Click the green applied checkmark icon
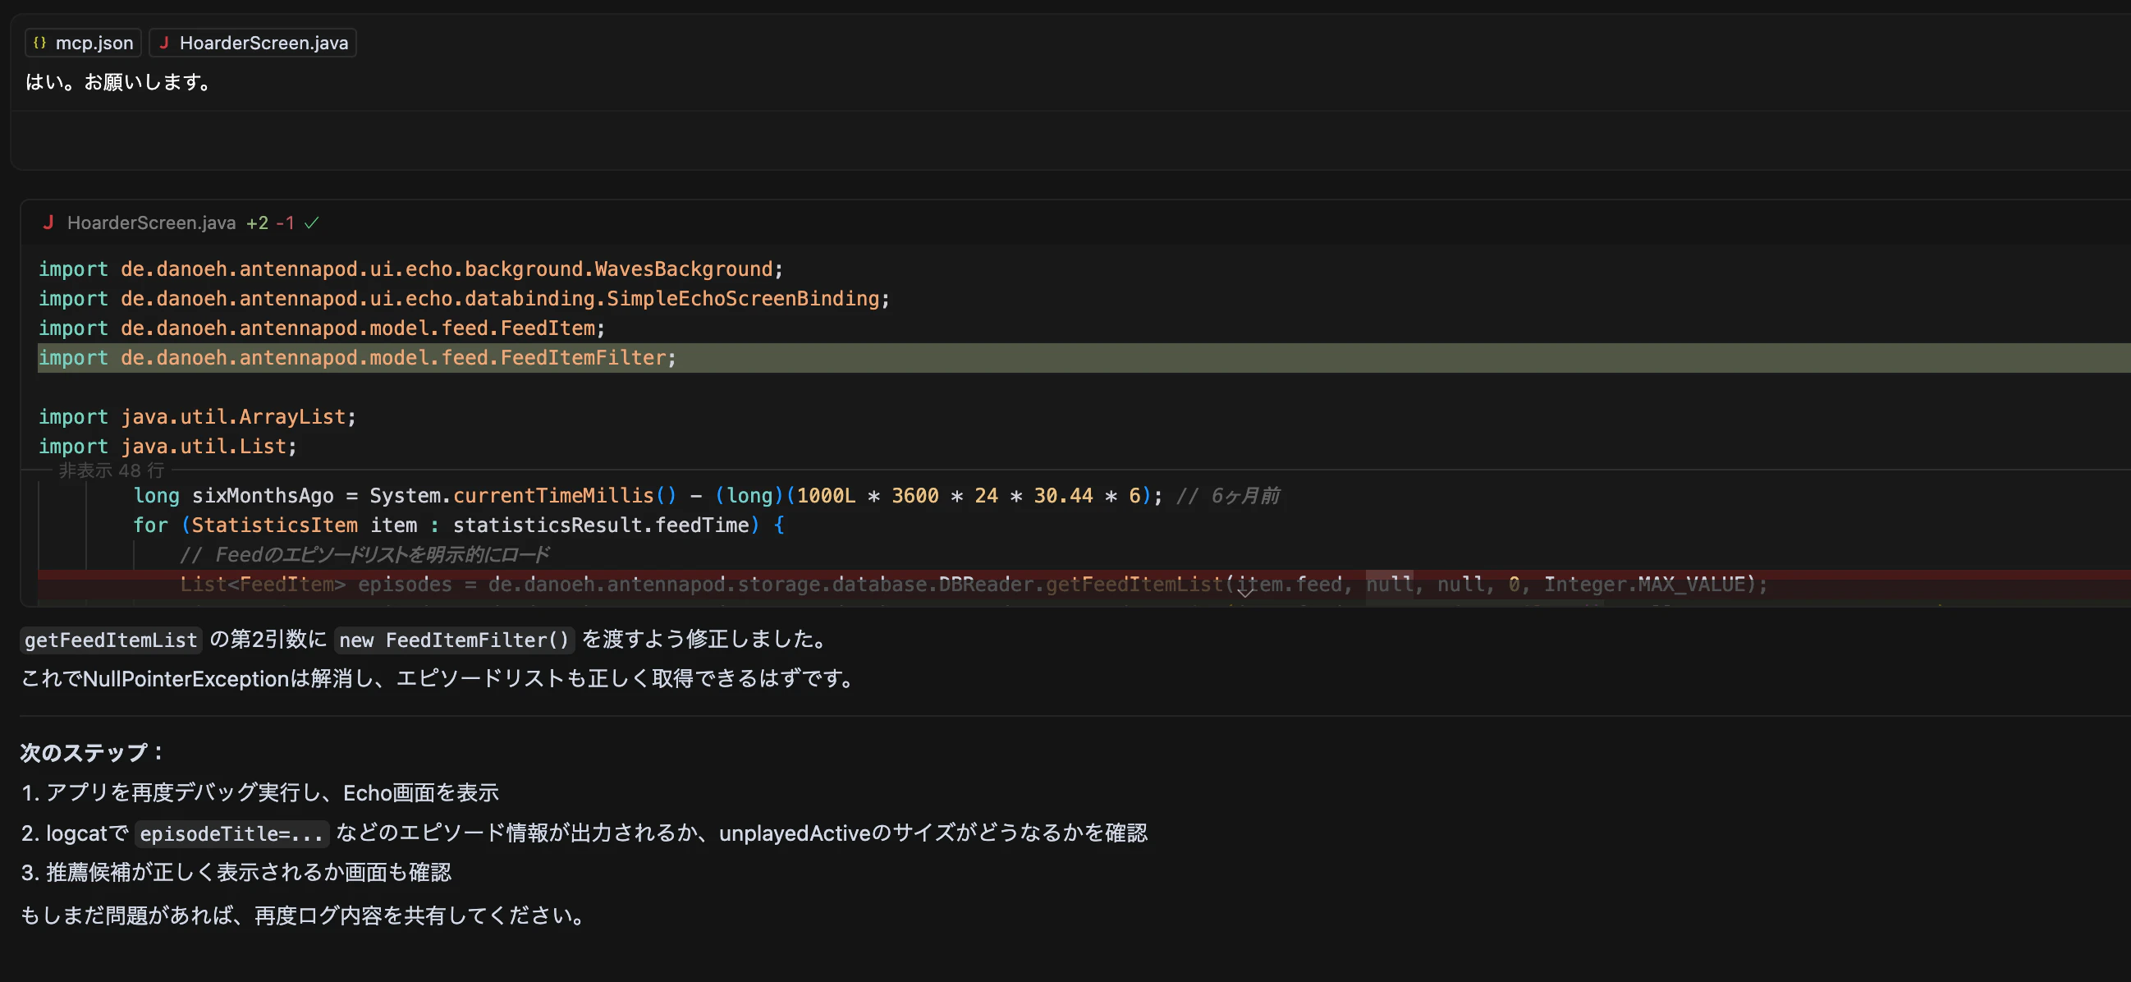Viewport: 2131px width, 982px height. click(x=312, y=223)
